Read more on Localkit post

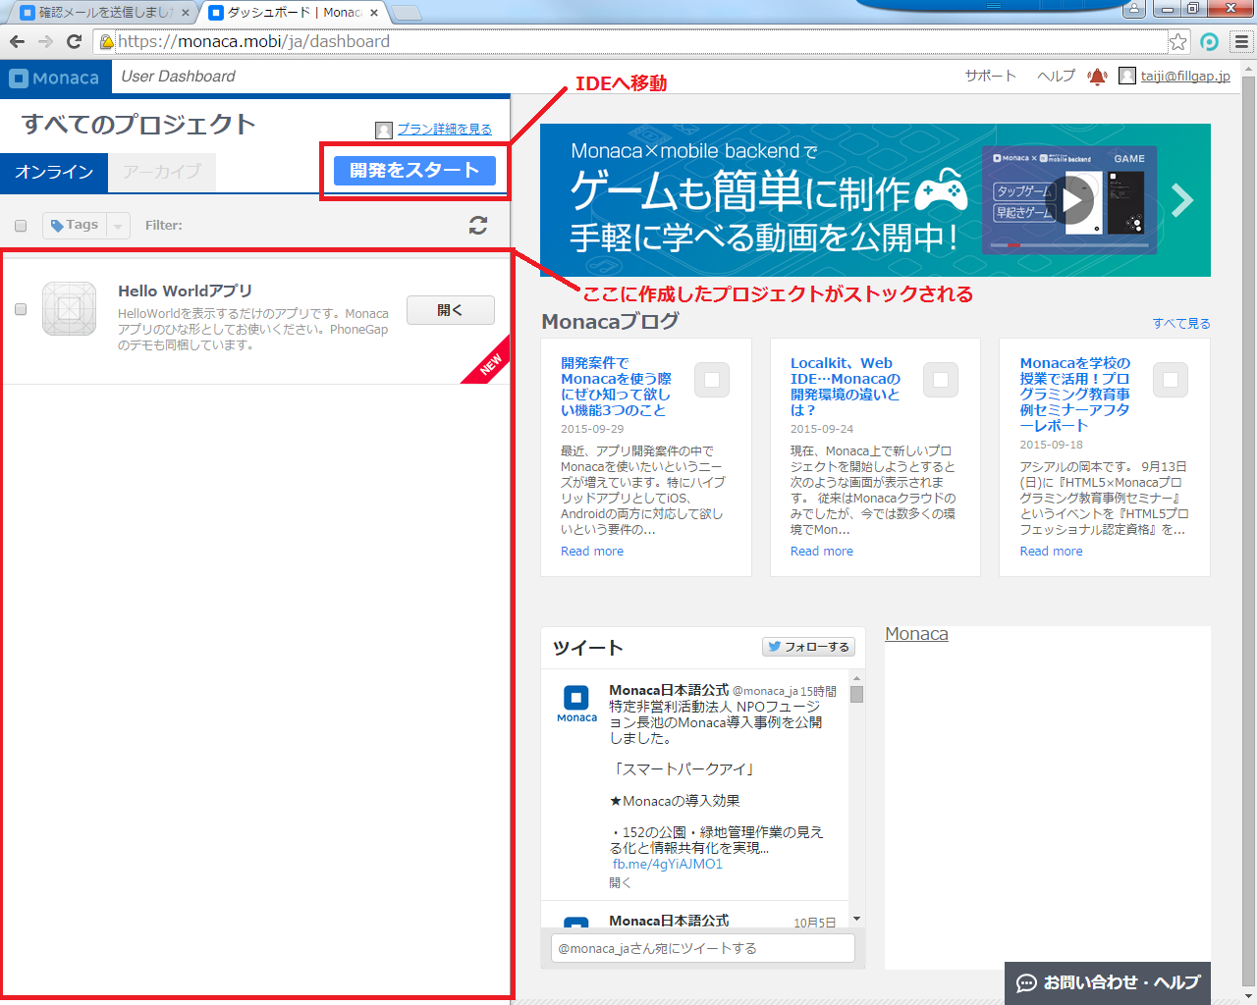[x=822, y=551]
